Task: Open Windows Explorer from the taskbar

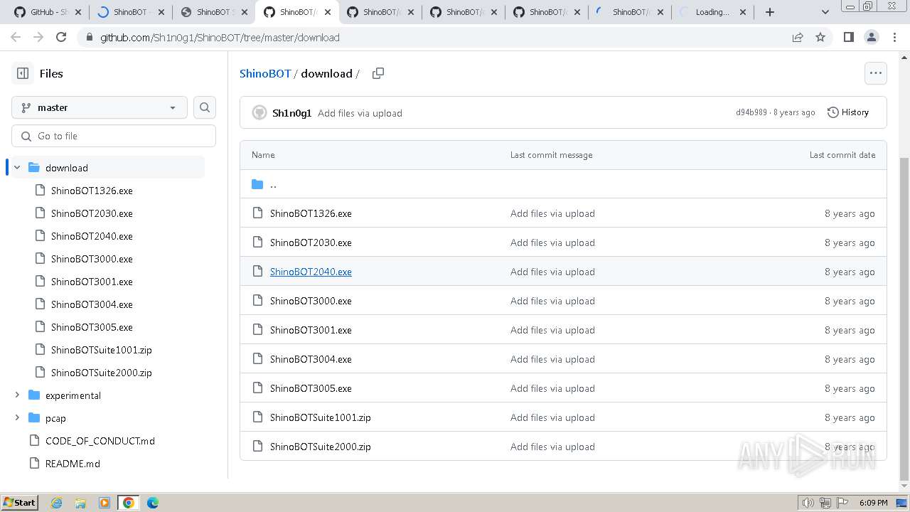Action: pos(80,503)
